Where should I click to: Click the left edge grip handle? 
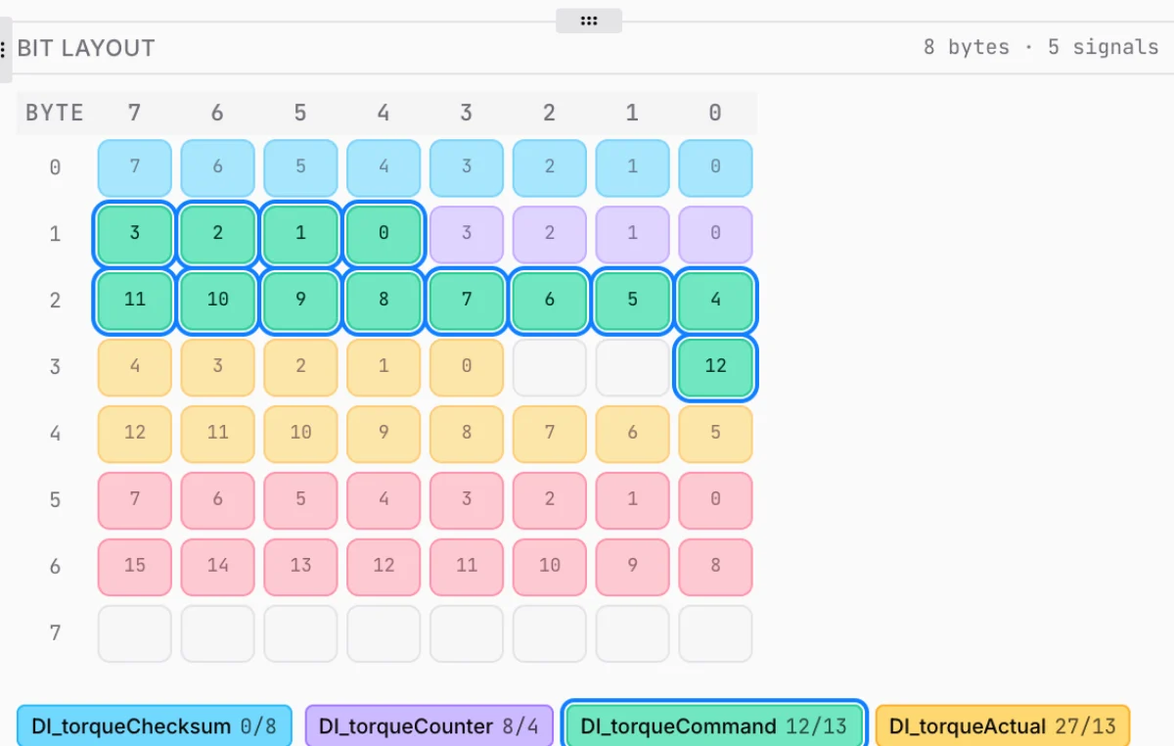(x=5, y=49)
